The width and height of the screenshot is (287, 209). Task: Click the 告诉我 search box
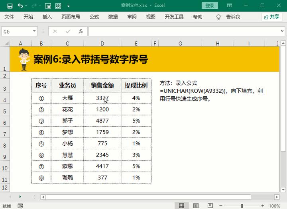[x=233, y=17]
